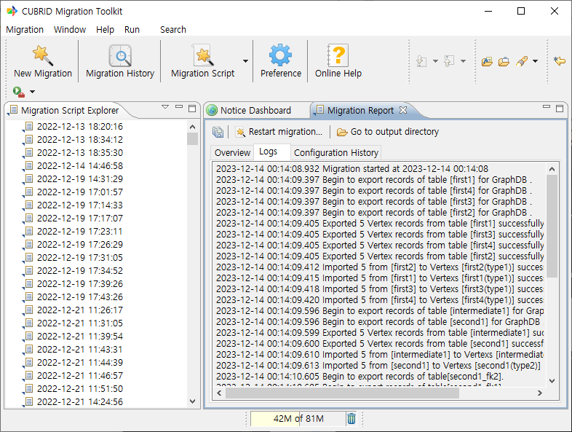Screen dimensions: 572x432
Task: Click the trash can garbage collector icon
Action: click(351, 418)
